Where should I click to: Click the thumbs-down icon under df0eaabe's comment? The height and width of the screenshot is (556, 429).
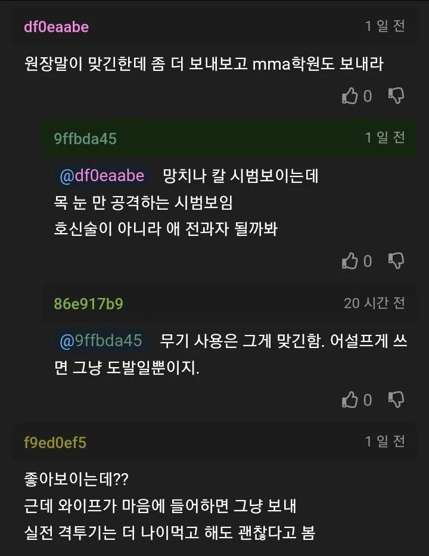396,96
